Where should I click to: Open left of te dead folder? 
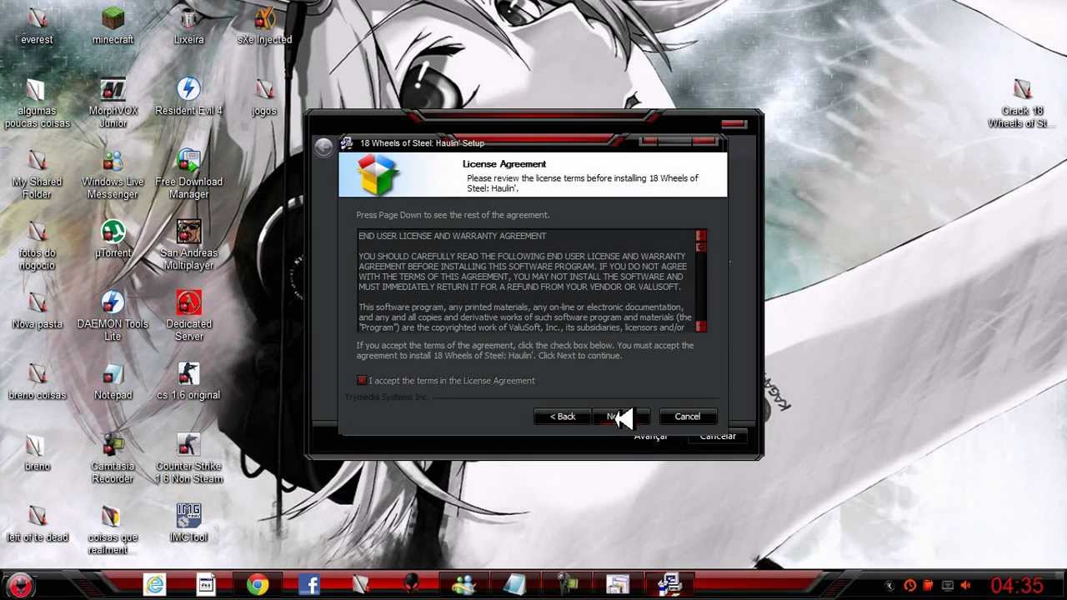(x=37, y=523)
